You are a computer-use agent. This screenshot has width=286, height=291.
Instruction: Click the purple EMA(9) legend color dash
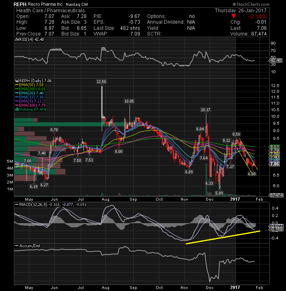pyautogui.click(x=17, y=101)
